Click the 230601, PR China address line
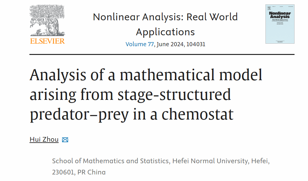 pyautogui.click(x=79, y=172)
